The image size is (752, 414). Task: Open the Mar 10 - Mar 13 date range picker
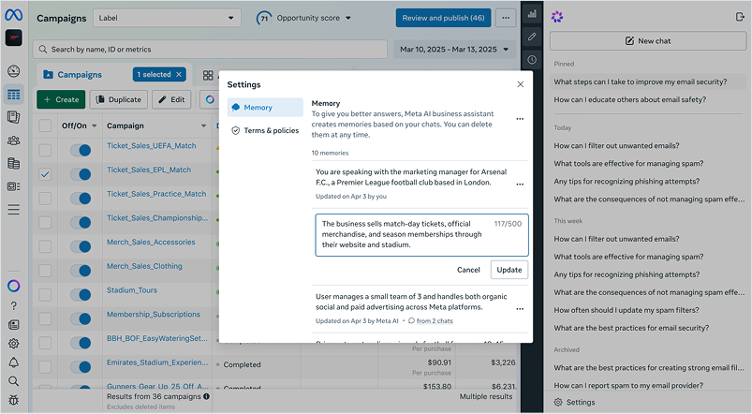pos(453,49)
